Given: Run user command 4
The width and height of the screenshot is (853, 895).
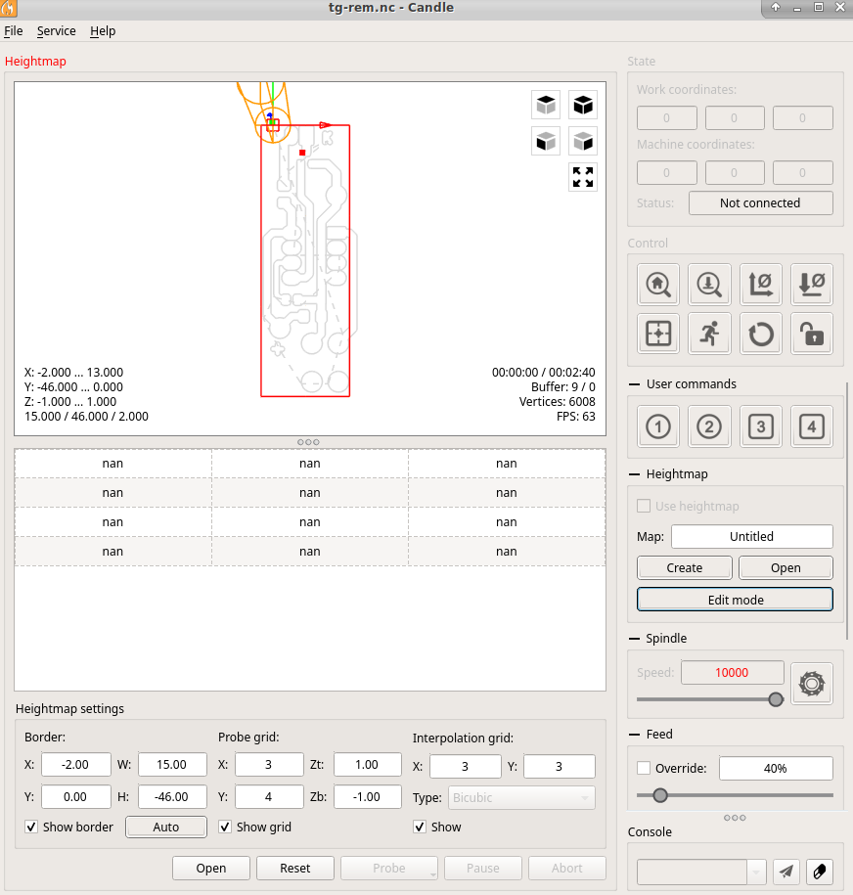Looking at the screenshot, I should pos(812,426).
